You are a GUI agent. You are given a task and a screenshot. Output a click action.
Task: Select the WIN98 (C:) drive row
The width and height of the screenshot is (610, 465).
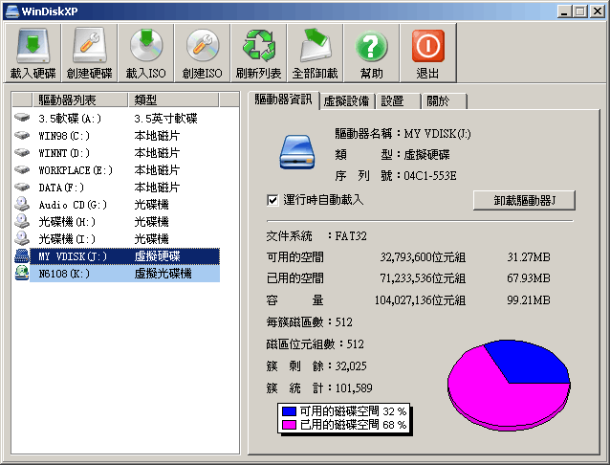[x=117, y=136]
